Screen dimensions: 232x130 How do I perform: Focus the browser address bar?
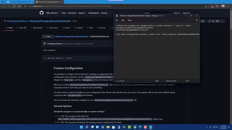click(x=114, y=6)
